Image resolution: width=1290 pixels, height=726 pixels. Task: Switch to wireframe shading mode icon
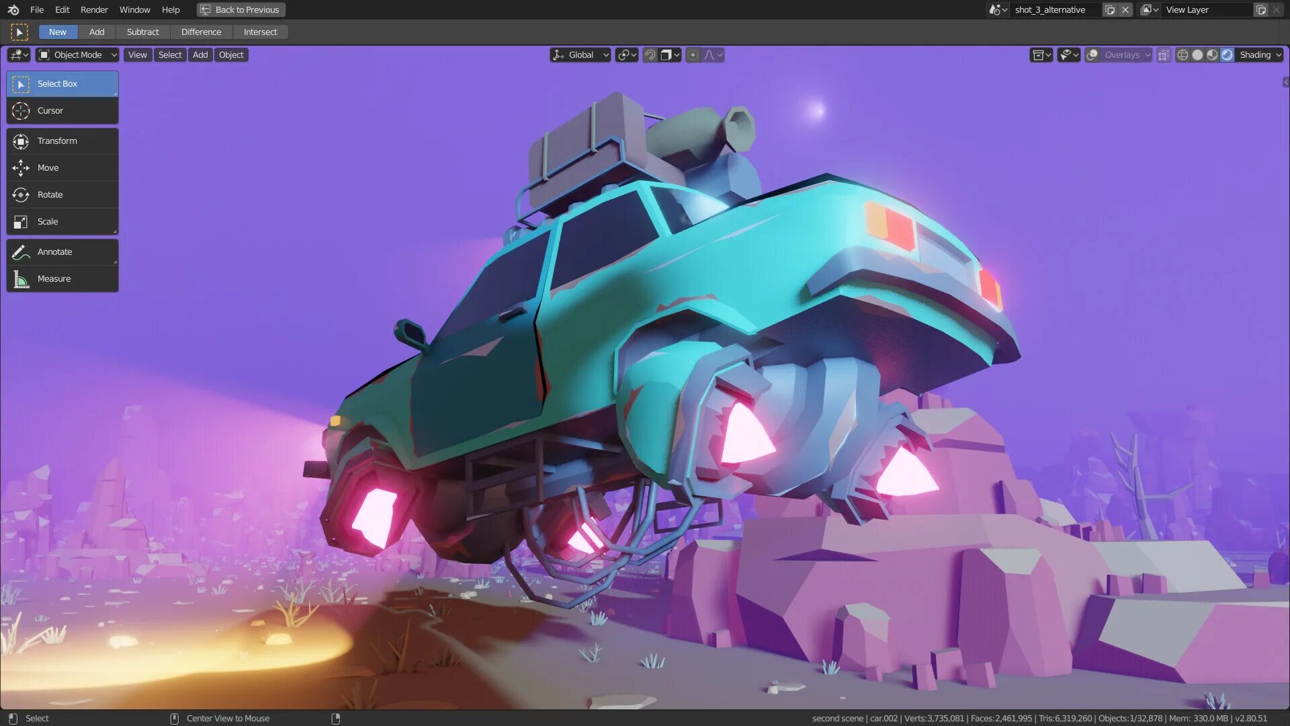[x=1182, y=55]
